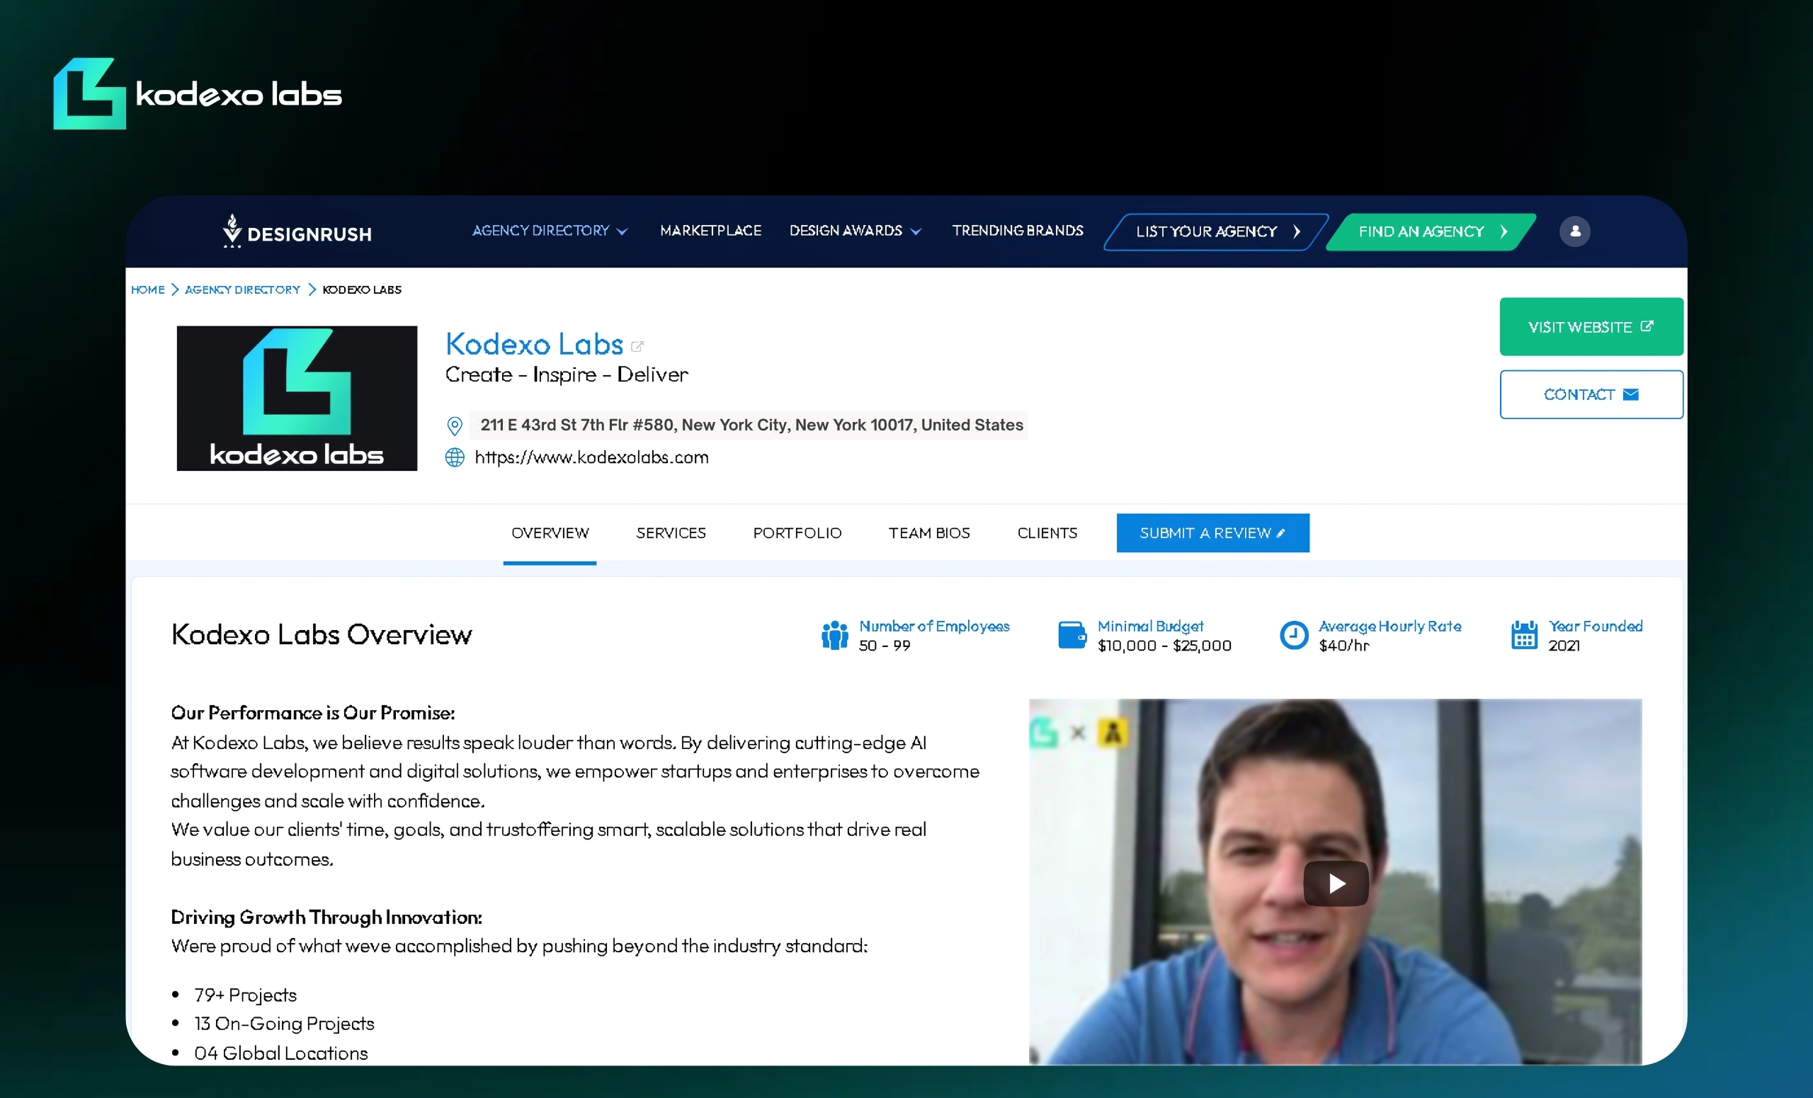The image size is (1813, 1098).
Task: Click the "$40/hr" rate value
Action: point(1343,646)
